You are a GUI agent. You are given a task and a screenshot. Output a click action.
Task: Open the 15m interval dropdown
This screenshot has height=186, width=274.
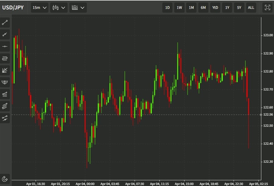(40, 8)
